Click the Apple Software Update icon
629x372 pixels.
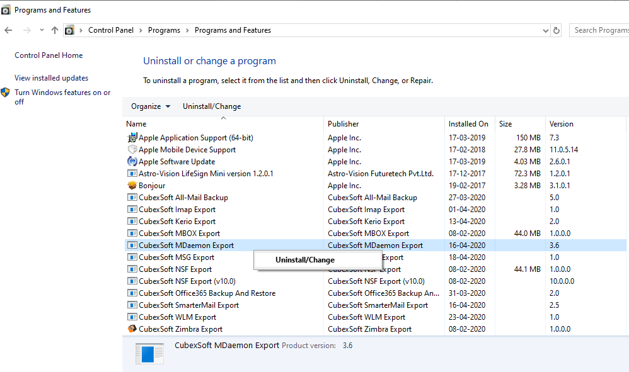click(132, 162)
